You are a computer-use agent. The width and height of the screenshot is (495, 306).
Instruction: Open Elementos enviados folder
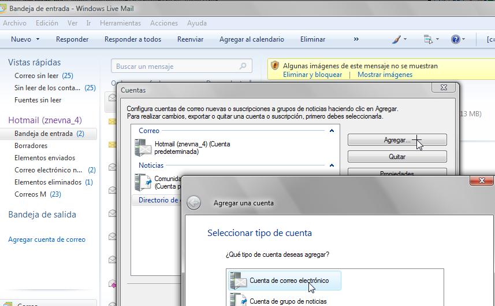(45, 158)
